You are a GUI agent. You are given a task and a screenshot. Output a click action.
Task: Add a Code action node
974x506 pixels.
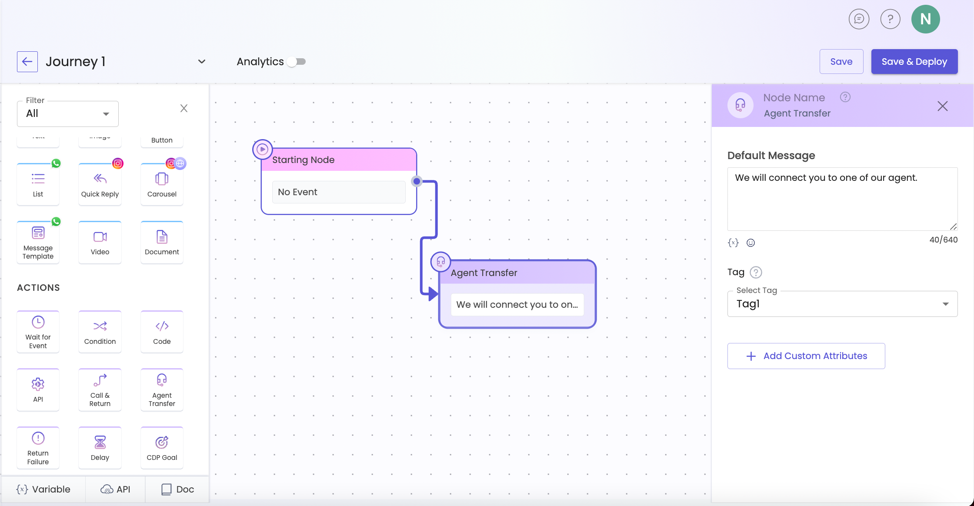pyautogui.click(x=162, y=332)
